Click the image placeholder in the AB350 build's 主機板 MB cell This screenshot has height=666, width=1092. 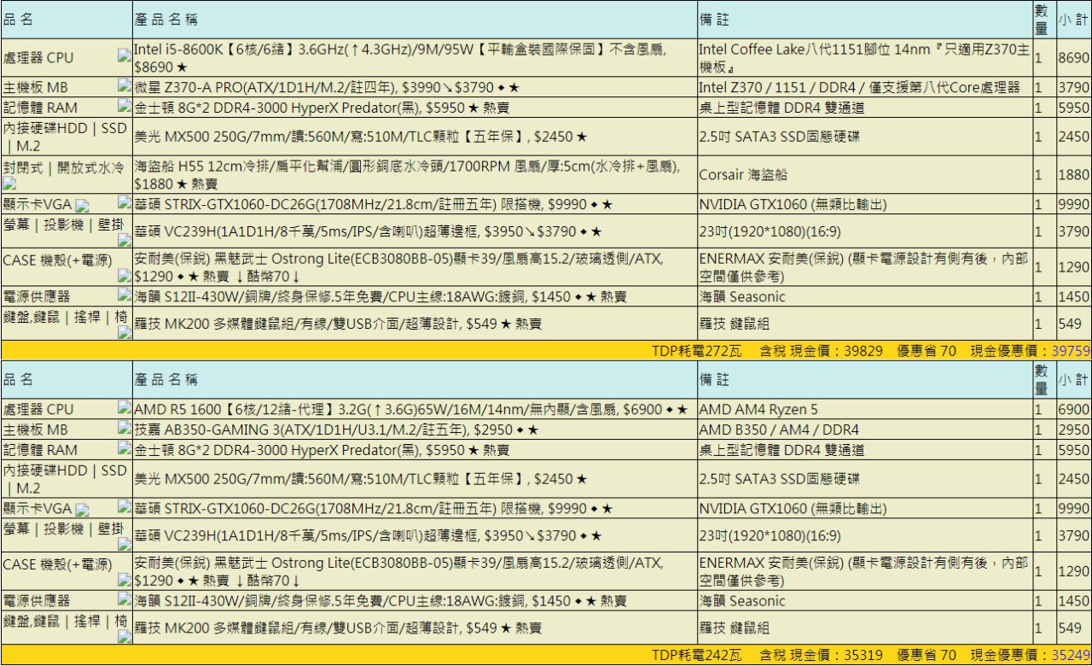pos(125,429)
